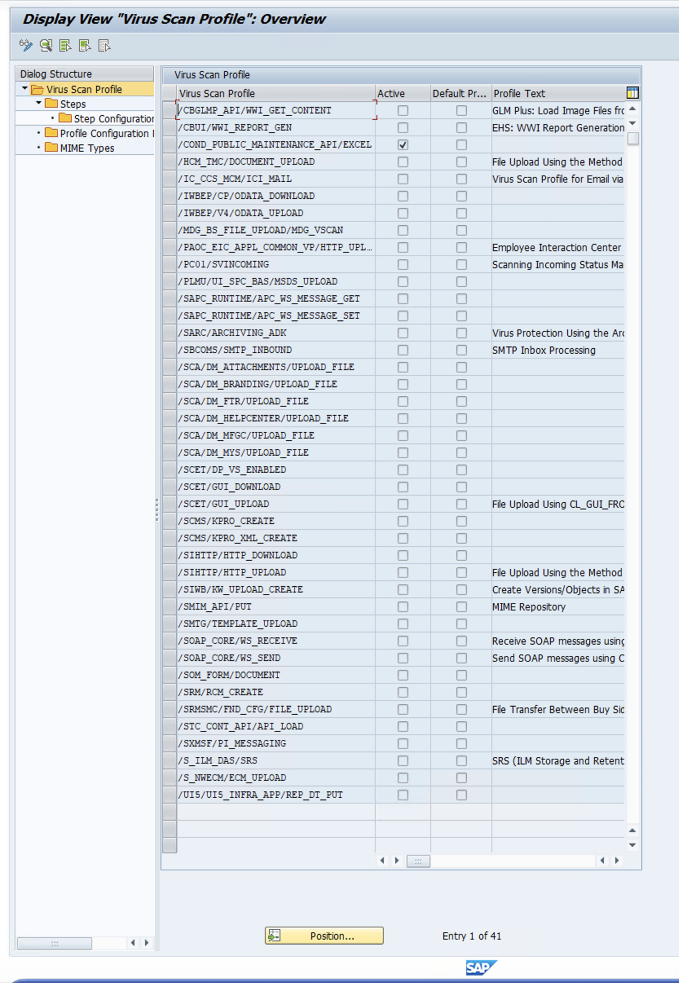
Task: Select Profile Configuration folder in tree
Action: [x=104, y=134]
